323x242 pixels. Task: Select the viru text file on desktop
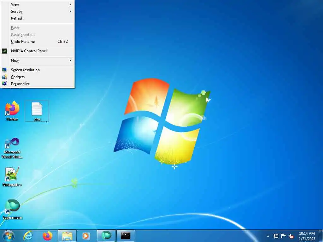[37, 111]
